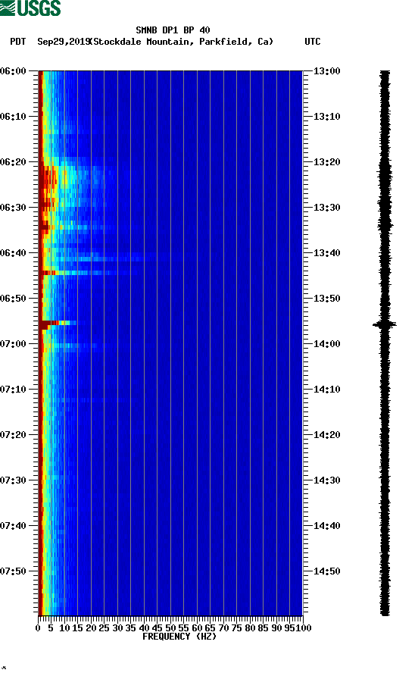
Task: Click the 14:10 UTC time label
Action: [x=326, y=390]
